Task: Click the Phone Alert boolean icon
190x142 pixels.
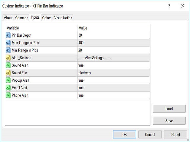Action: (8, 95)
